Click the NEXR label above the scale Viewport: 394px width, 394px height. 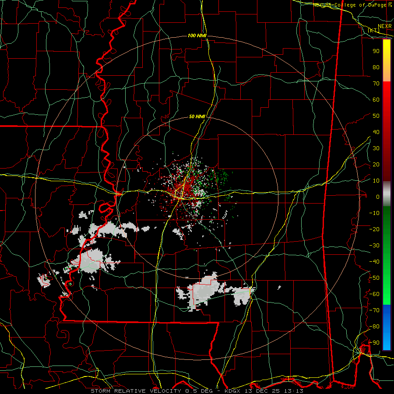click(385, 26)
